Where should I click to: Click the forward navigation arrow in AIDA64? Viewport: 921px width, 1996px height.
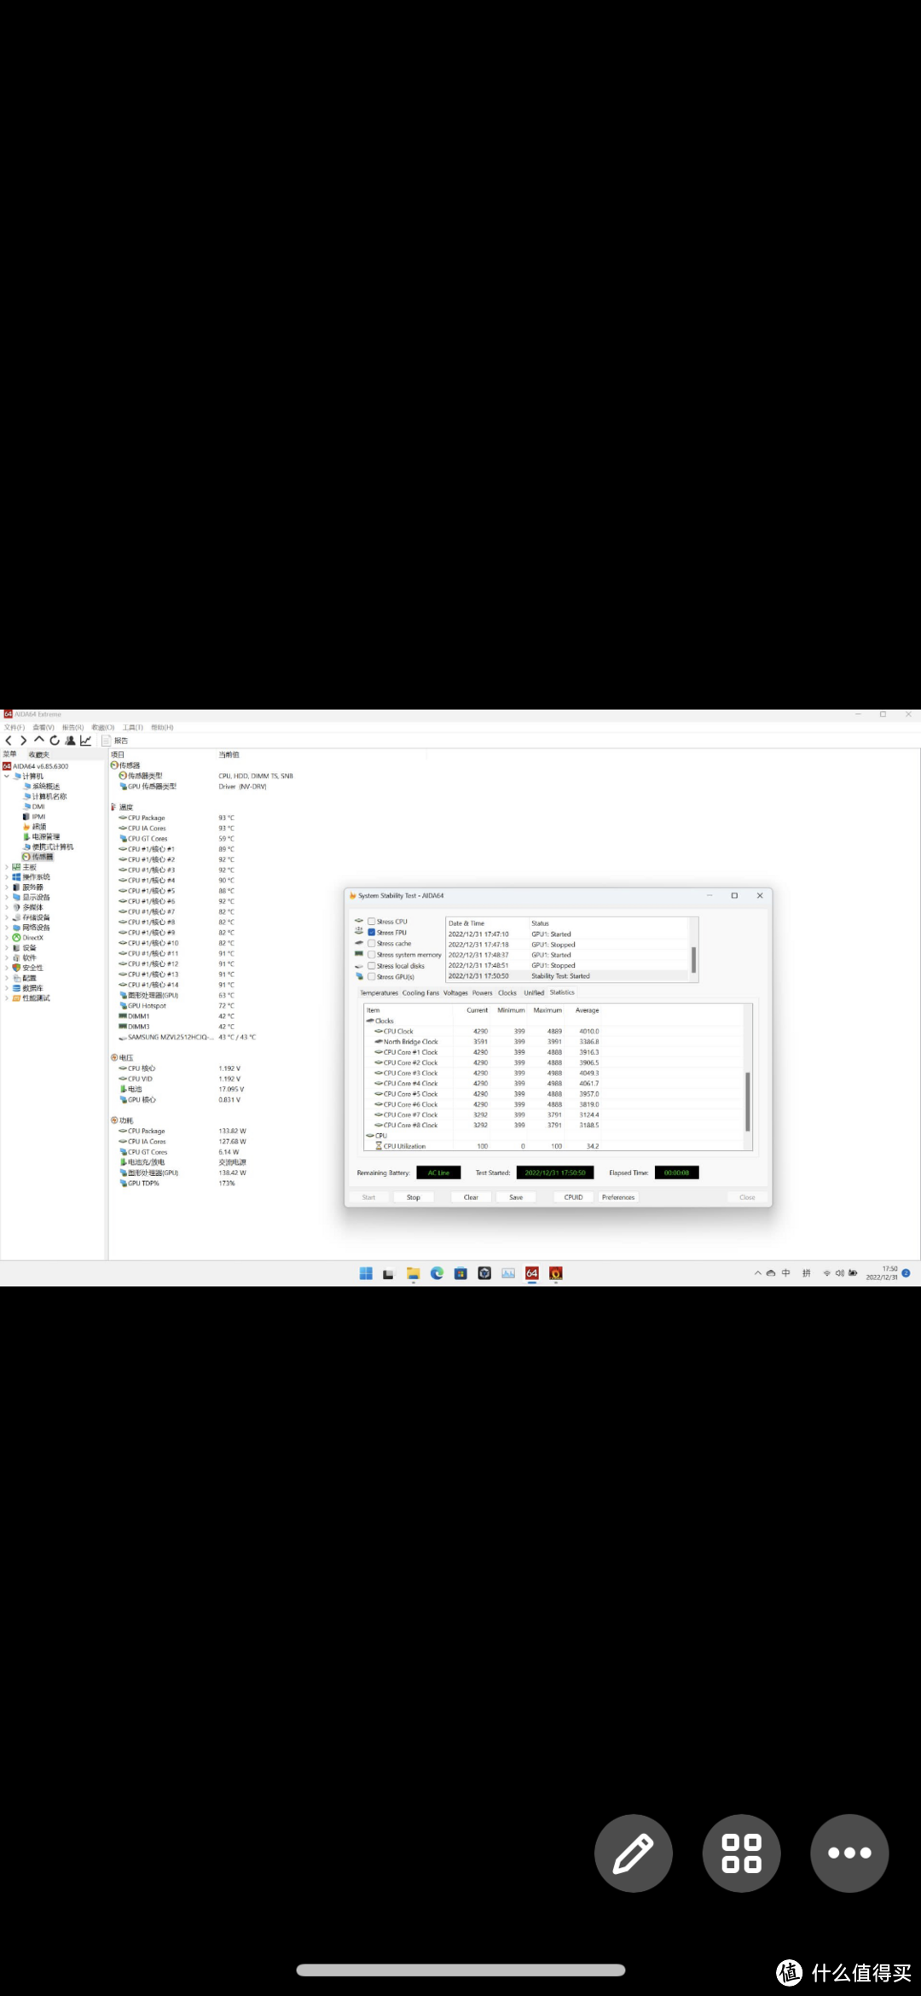click(24, 741)
